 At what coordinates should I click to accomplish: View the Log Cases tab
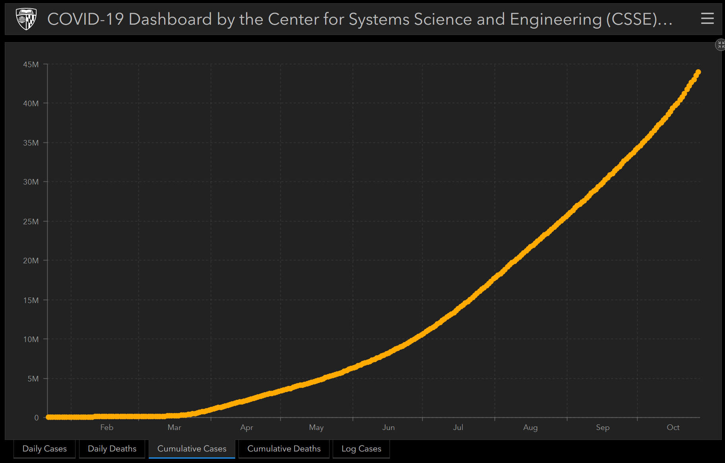pos(361,449)
